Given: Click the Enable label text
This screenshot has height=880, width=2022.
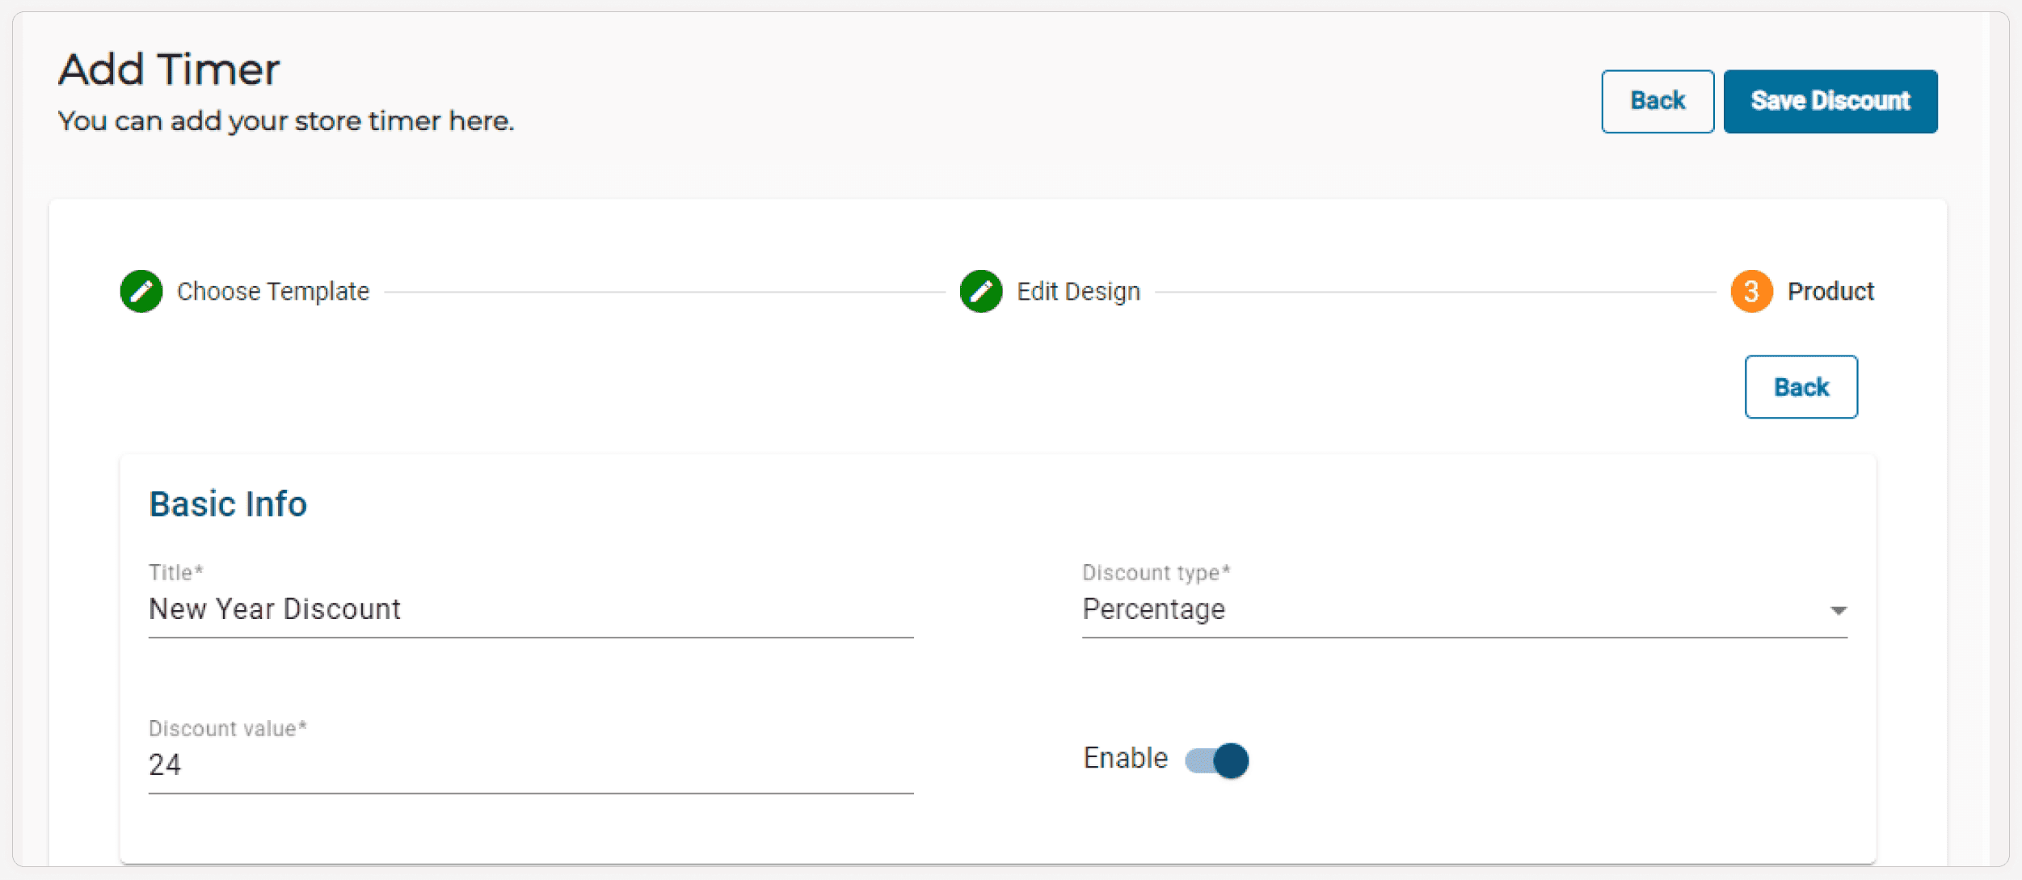Looking at the screenshot, I should pos(1125,758).
